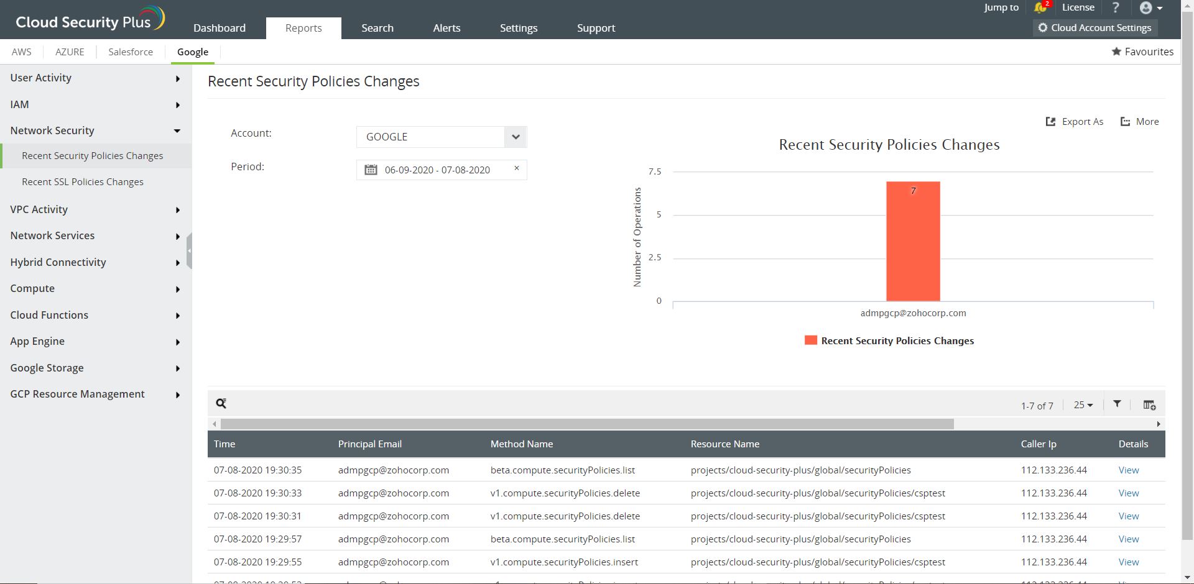Image resolution: width=1194 pixels, height=584 pixels.
Task: Collapse the left sidebar panel handle
Action: coord(189,250)
